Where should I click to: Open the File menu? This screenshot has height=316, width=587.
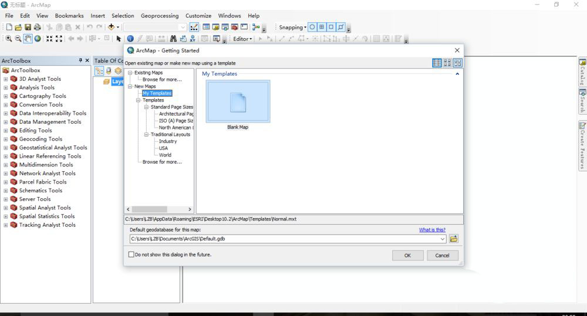coord(9,16)
